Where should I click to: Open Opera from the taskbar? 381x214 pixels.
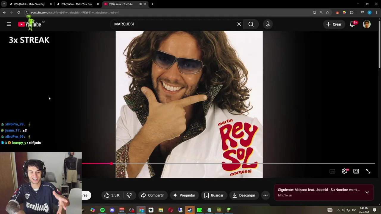(x=170, y=210)
